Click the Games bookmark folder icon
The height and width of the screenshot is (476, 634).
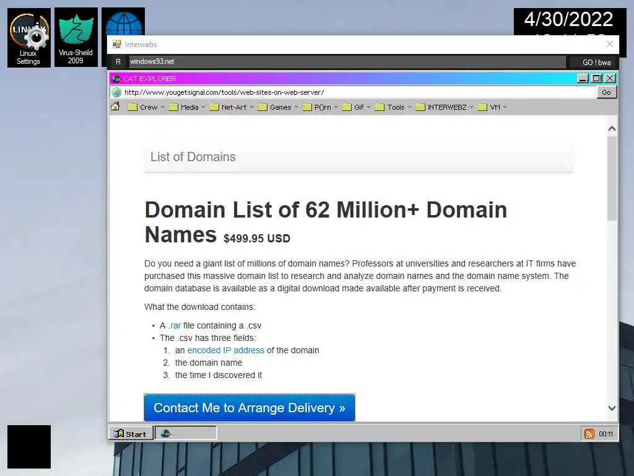point(263,107)
